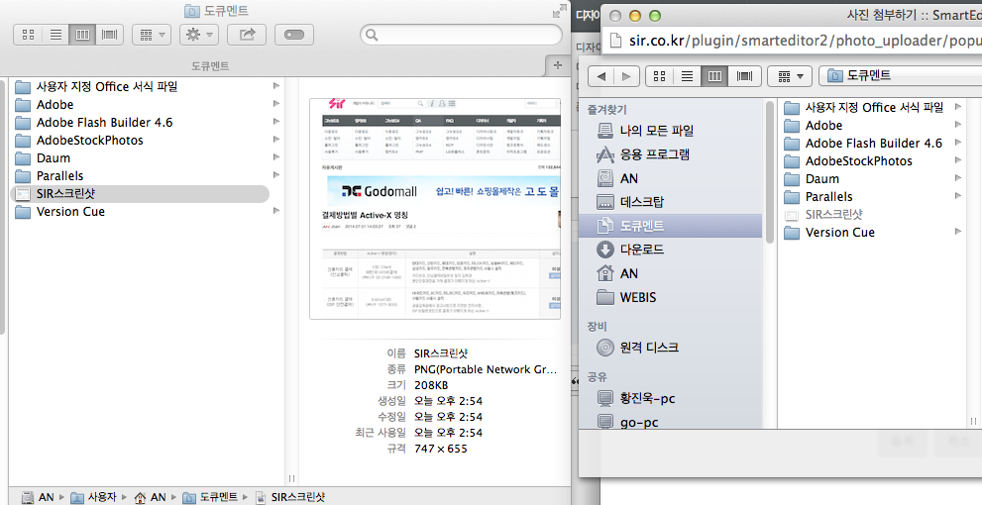
Task: Select Cover Flow view in left Finder toolbar
Action: click(x=109, y=35)
